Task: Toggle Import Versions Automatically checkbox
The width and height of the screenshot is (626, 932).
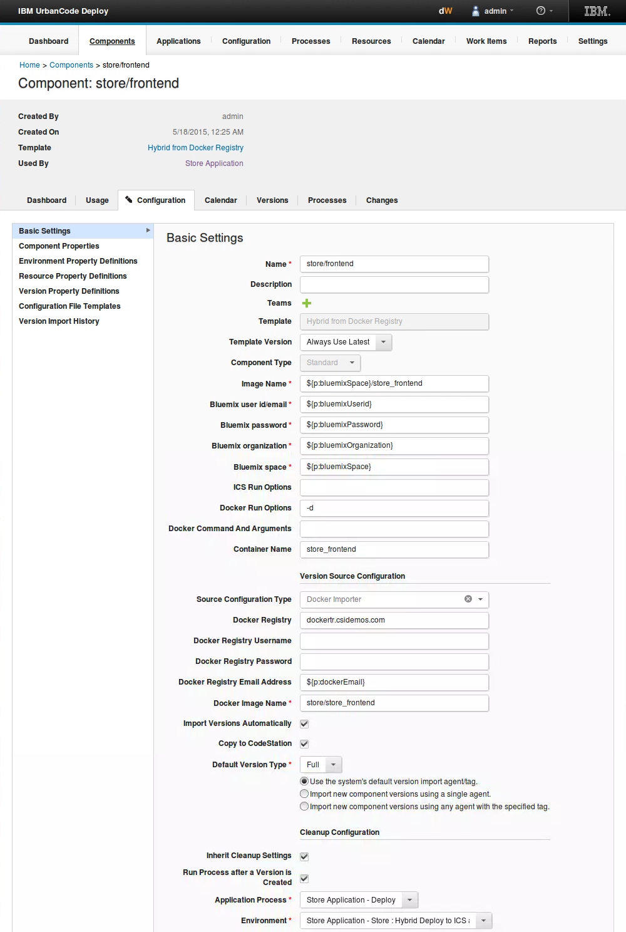Action: [304, 723]
